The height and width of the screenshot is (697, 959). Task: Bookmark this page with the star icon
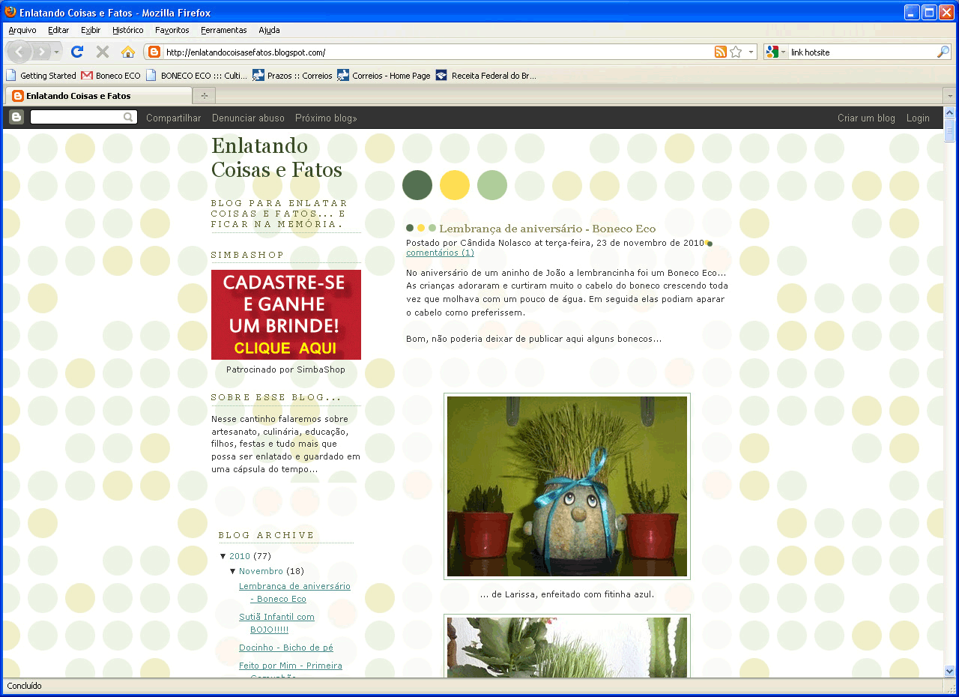[736, 52]
